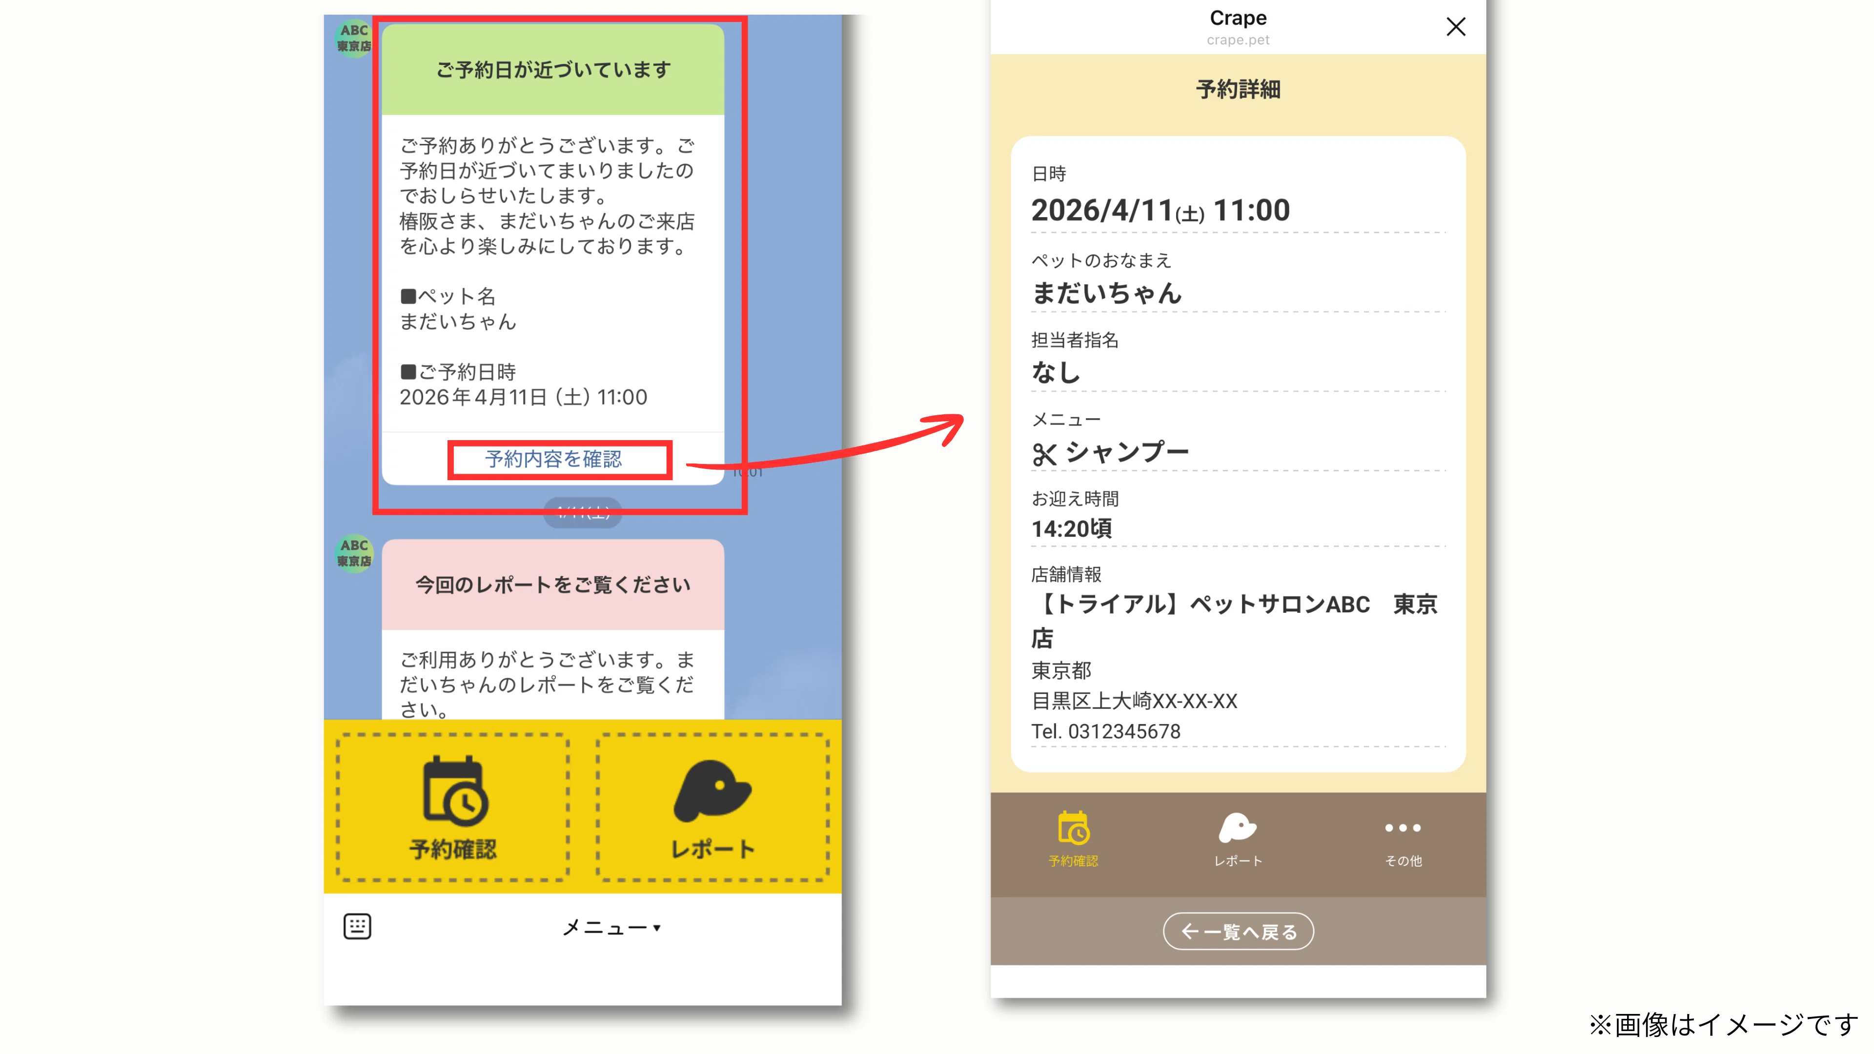Click the 予約詳細 page heading

(x=1238, y=89)
